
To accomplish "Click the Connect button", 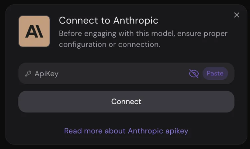I will 126,102.
